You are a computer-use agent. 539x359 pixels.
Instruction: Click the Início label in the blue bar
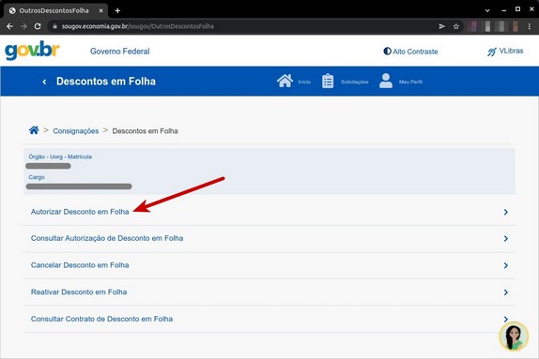tap(304, 82)
